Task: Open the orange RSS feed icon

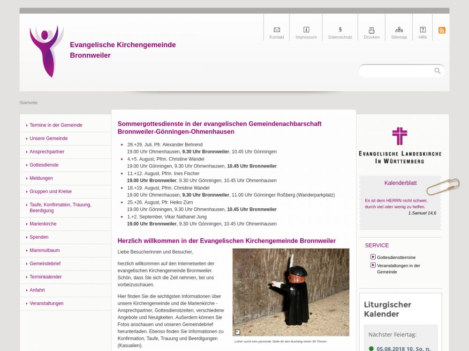Action: click(x=442, y=30)
